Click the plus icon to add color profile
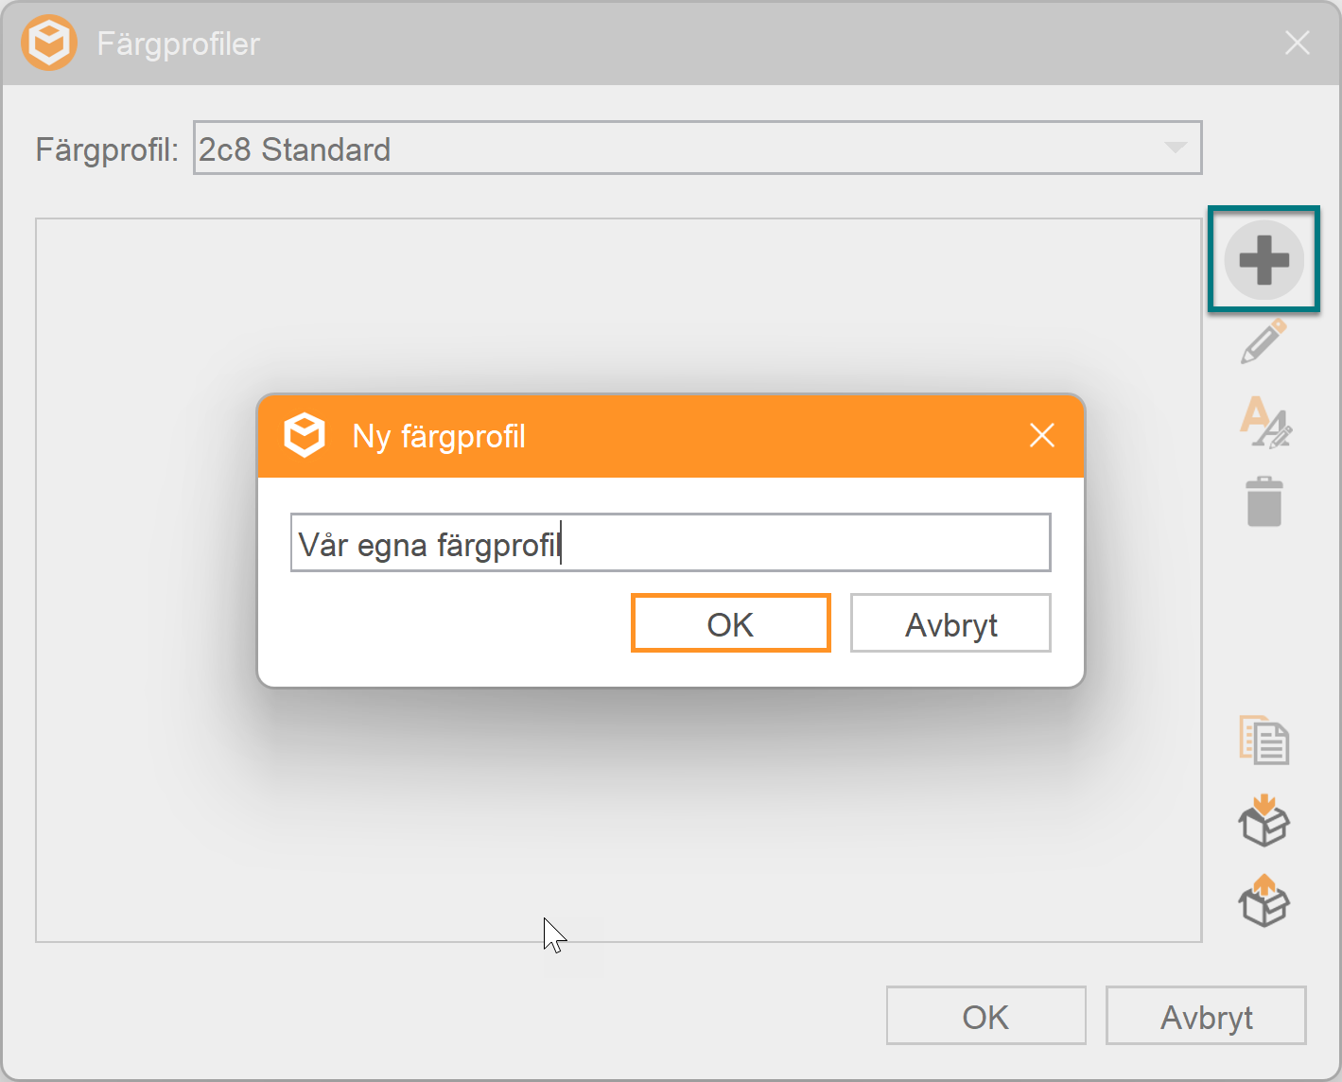This screenshot has width=1342, height=1082. [x=1264, y=259]
